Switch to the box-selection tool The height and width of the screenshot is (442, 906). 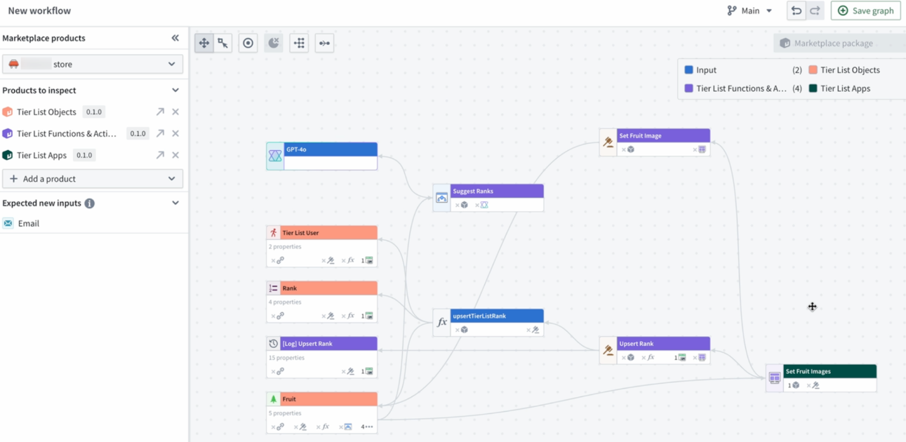[223, 42]
